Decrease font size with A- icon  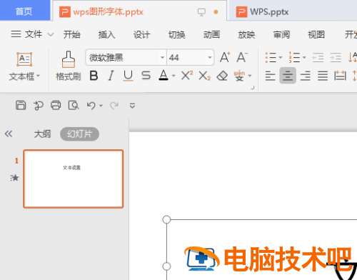(x=242, y=57)
